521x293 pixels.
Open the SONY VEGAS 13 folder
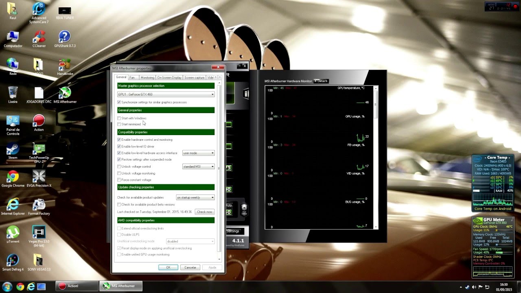point(39,262)
